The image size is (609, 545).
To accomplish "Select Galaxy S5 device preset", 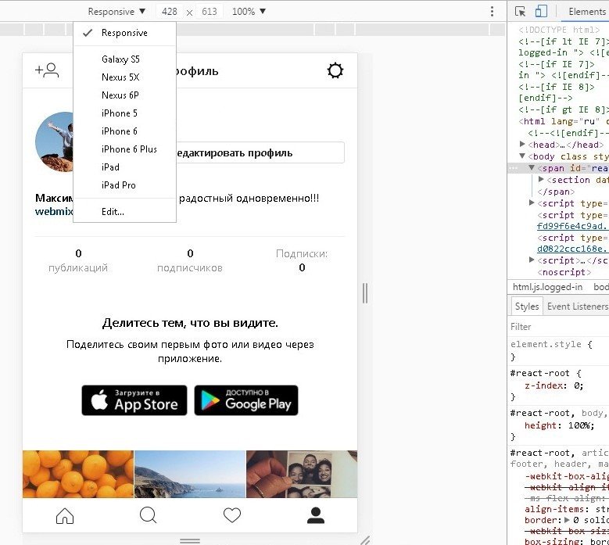I will (x=120, y=59).
